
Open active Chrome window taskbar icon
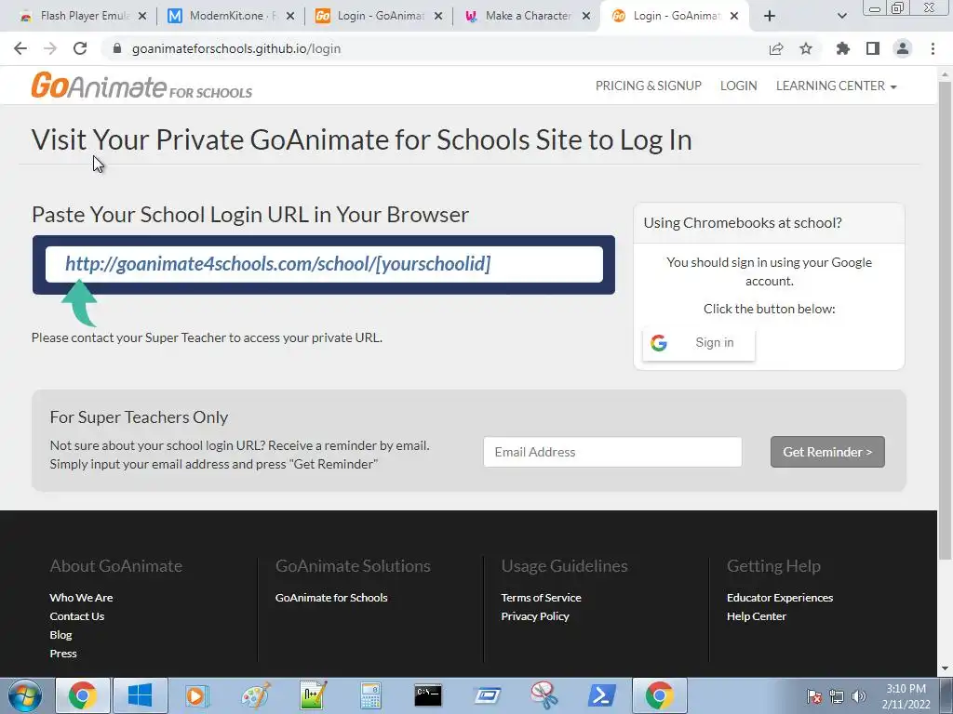pos(660,695)
